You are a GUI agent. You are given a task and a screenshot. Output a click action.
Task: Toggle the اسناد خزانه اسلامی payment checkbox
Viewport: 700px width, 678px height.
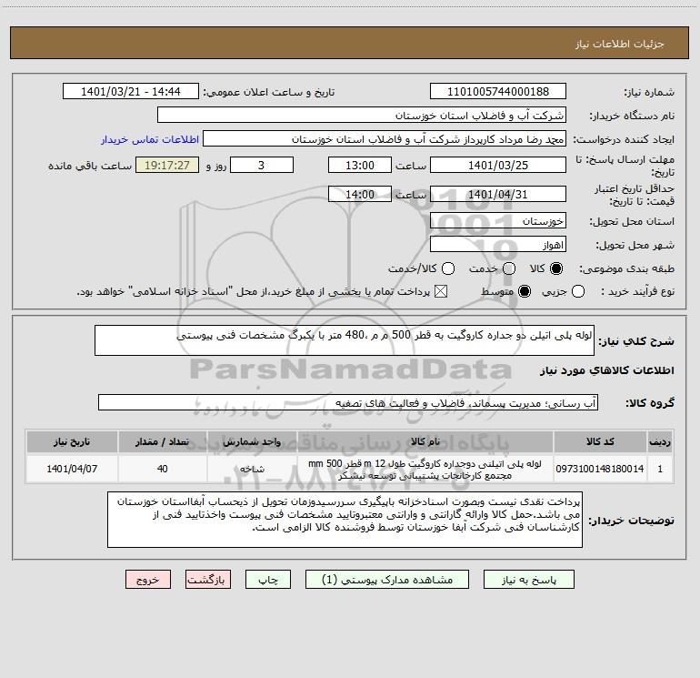441,291
